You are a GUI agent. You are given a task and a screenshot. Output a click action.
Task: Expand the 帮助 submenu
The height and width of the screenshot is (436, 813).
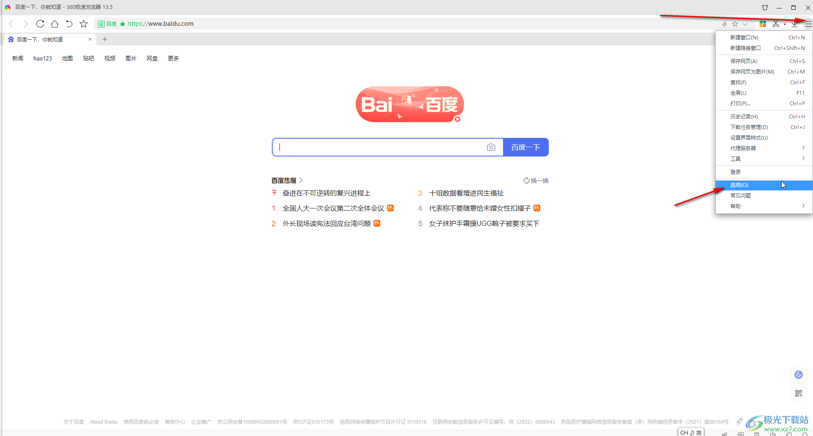click(x=764, y=206)
